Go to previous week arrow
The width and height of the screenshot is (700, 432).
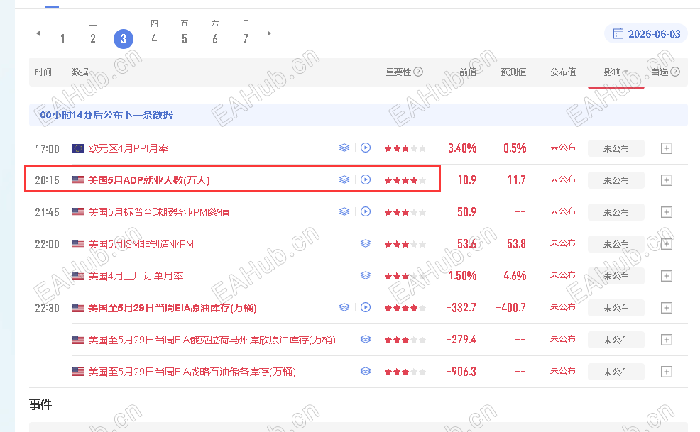38,33
